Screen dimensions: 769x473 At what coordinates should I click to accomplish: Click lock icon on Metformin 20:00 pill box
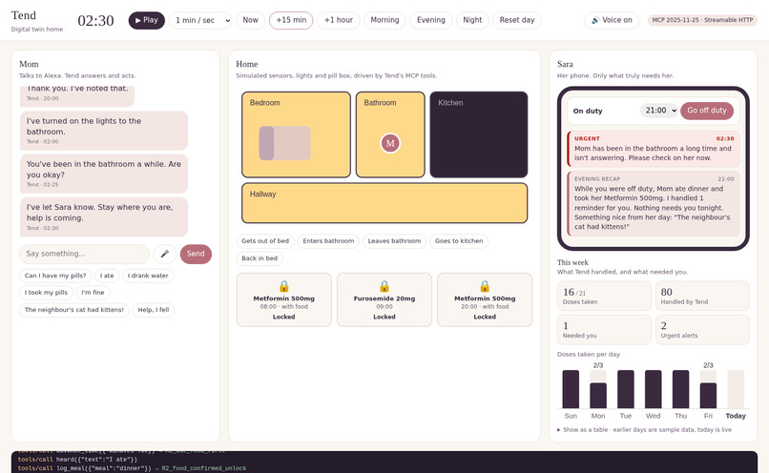point(485,286)
